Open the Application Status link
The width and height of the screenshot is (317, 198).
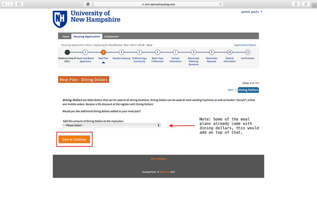[x=245, y=45]
